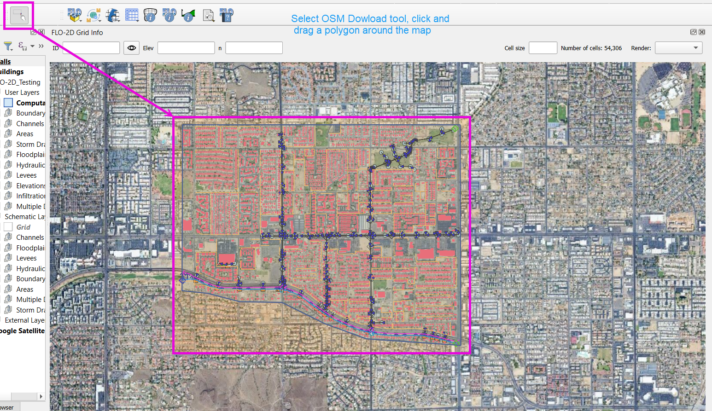Screen dimensions: 712x411
Task: Select the Google Satellite layer
Action: click(x=22, y=330)
